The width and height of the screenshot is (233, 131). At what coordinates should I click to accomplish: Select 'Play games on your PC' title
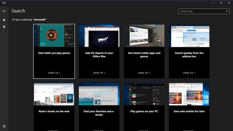[144, 111]
